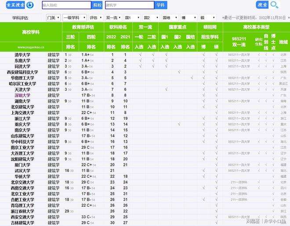The image size is (290, 226).
Task: Open the 同济大学 row link
Action: 22,66
